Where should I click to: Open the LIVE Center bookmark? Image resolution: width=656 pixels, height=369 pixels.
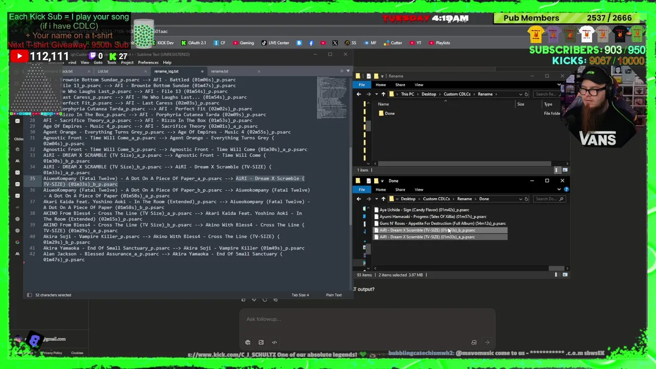click(275, 43)
